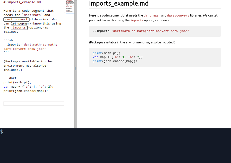Click 'print(json.encode(map));' in the editor pane
Screen dimensions: 231x163
point(26,91)
